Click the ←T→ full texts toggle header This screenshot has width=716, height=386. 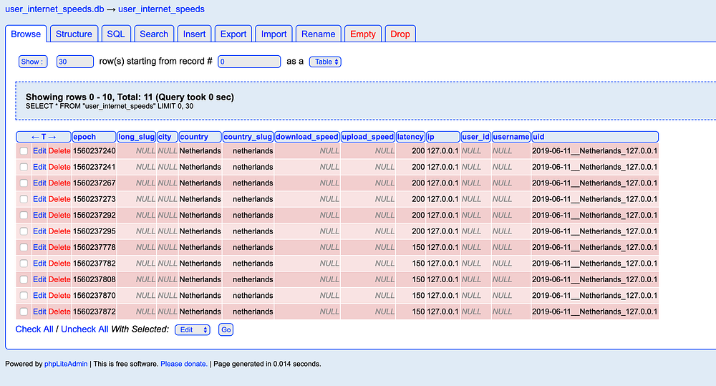coord(44,137)
